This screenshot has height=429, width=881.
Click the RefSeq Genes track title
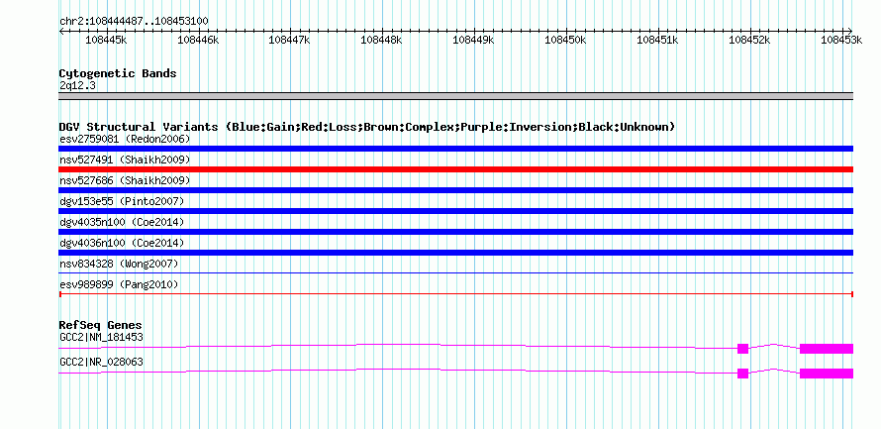pyautogui.click(x=101, y=326)
